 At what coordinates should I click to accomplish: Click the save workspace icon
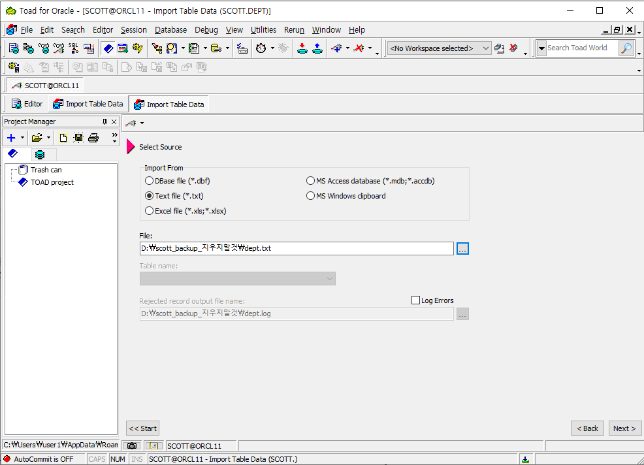500,48
